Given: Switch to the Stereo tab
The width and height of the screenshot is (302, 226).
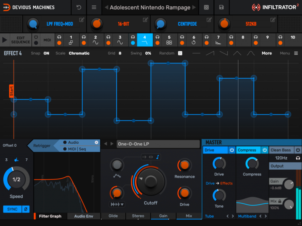Looking at the screenshot, I should [x=138, y=216].
